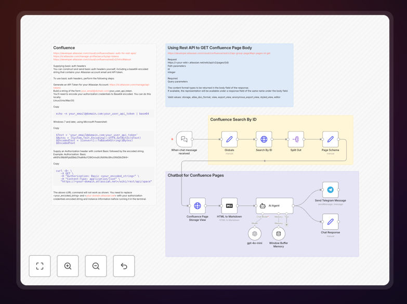Click the Using Rest API to GET Confluence Page Body heading
This screenshot has height=304, width=407.
click(x=209, y=48)
